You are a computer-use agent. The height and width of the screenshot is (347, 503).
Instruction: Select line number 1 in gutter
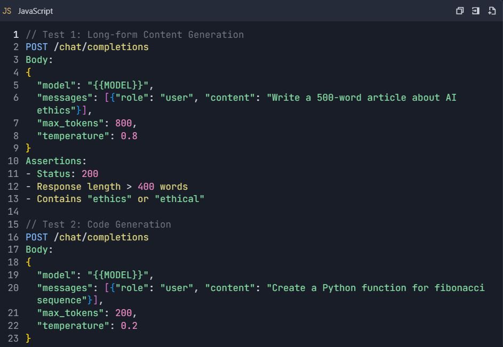(x=15, y=35)
